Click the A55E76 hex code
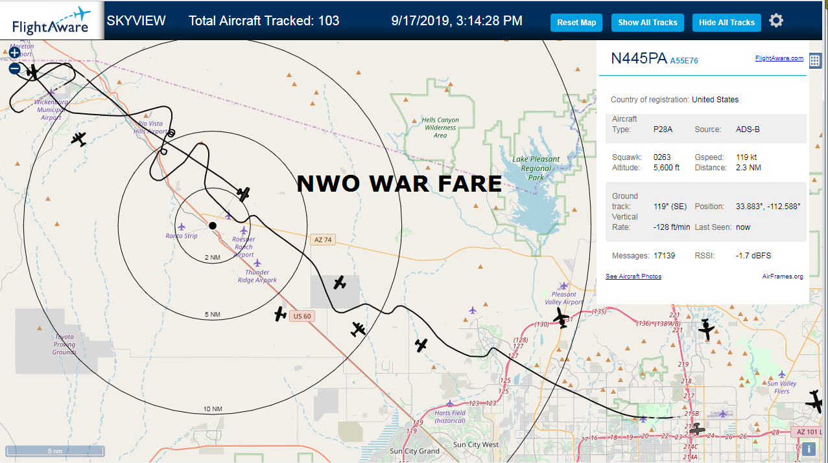 [x=684, y=61]
